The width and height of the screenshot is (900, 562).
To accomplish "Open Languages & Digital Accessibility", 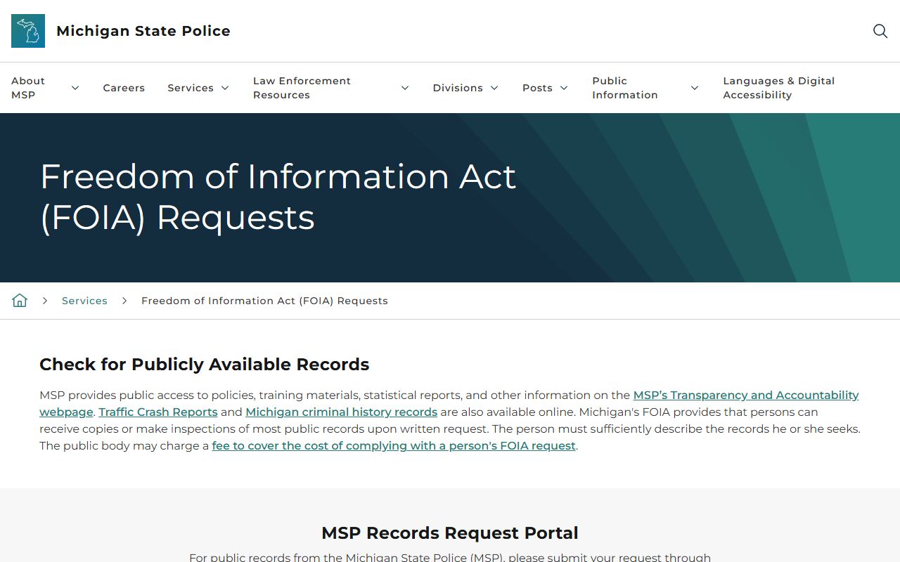I will point(779,88).
